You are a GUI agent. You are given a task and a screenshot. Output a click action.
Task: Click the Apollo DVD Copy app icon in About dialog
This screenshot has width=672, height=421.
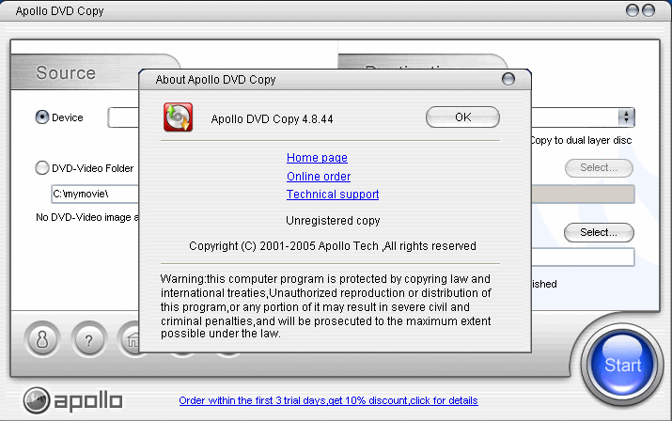pos(178,117)
